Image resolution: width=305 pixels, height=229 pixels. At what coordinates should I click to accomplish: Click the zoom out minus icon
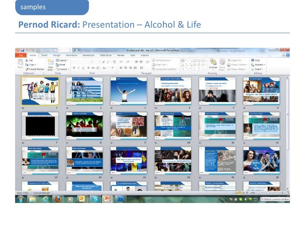point(259,193)
